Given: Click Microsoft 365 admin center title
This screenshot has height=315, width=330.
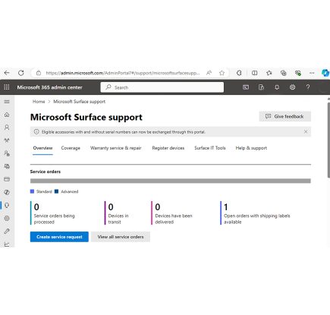Looking at the screenshot, I should [x=49, y=87].
